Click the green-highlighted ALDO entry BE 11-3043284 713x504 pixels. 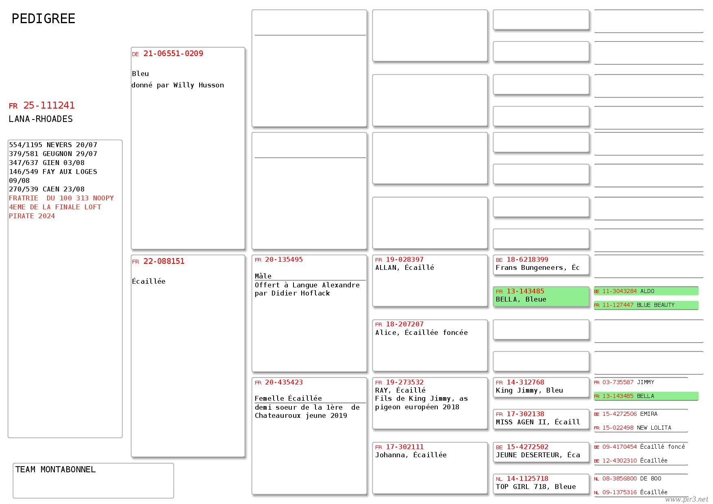(x=646, y=291)
